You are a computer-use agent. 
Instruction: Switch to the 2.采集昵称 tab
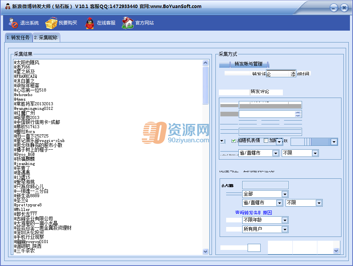point(46,38)
